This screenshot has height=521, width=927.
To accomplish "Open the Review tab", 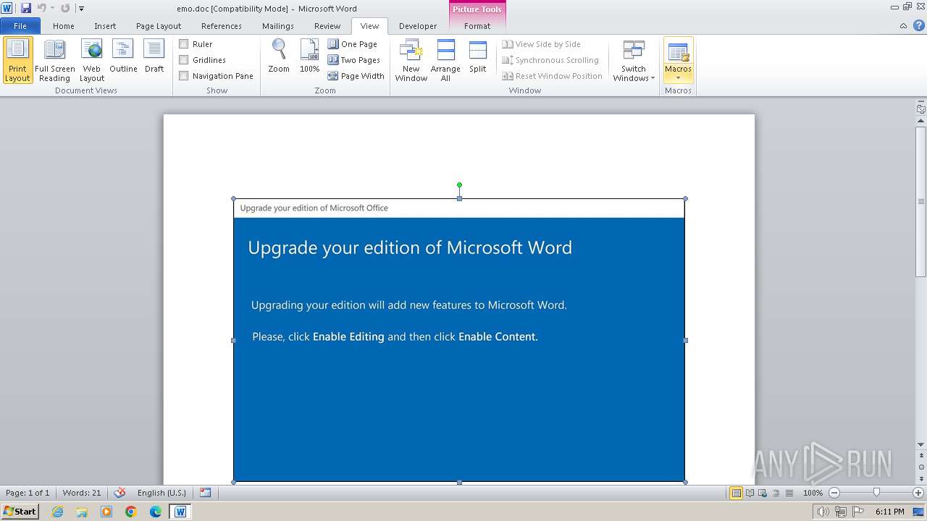I will coord(327,26).
